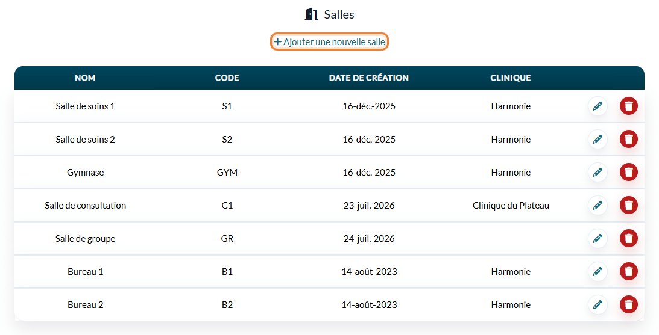Click the DATE DE CRÉATION column header

click(x=368, y=78)
